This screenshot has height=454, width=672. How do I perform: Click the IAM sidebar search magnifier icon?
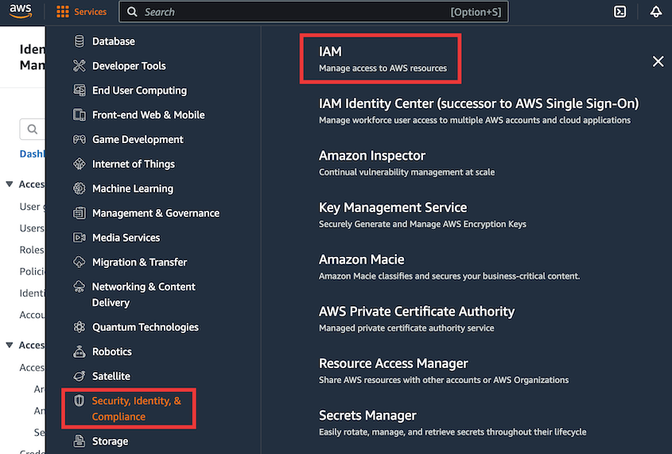coord(32,129)
